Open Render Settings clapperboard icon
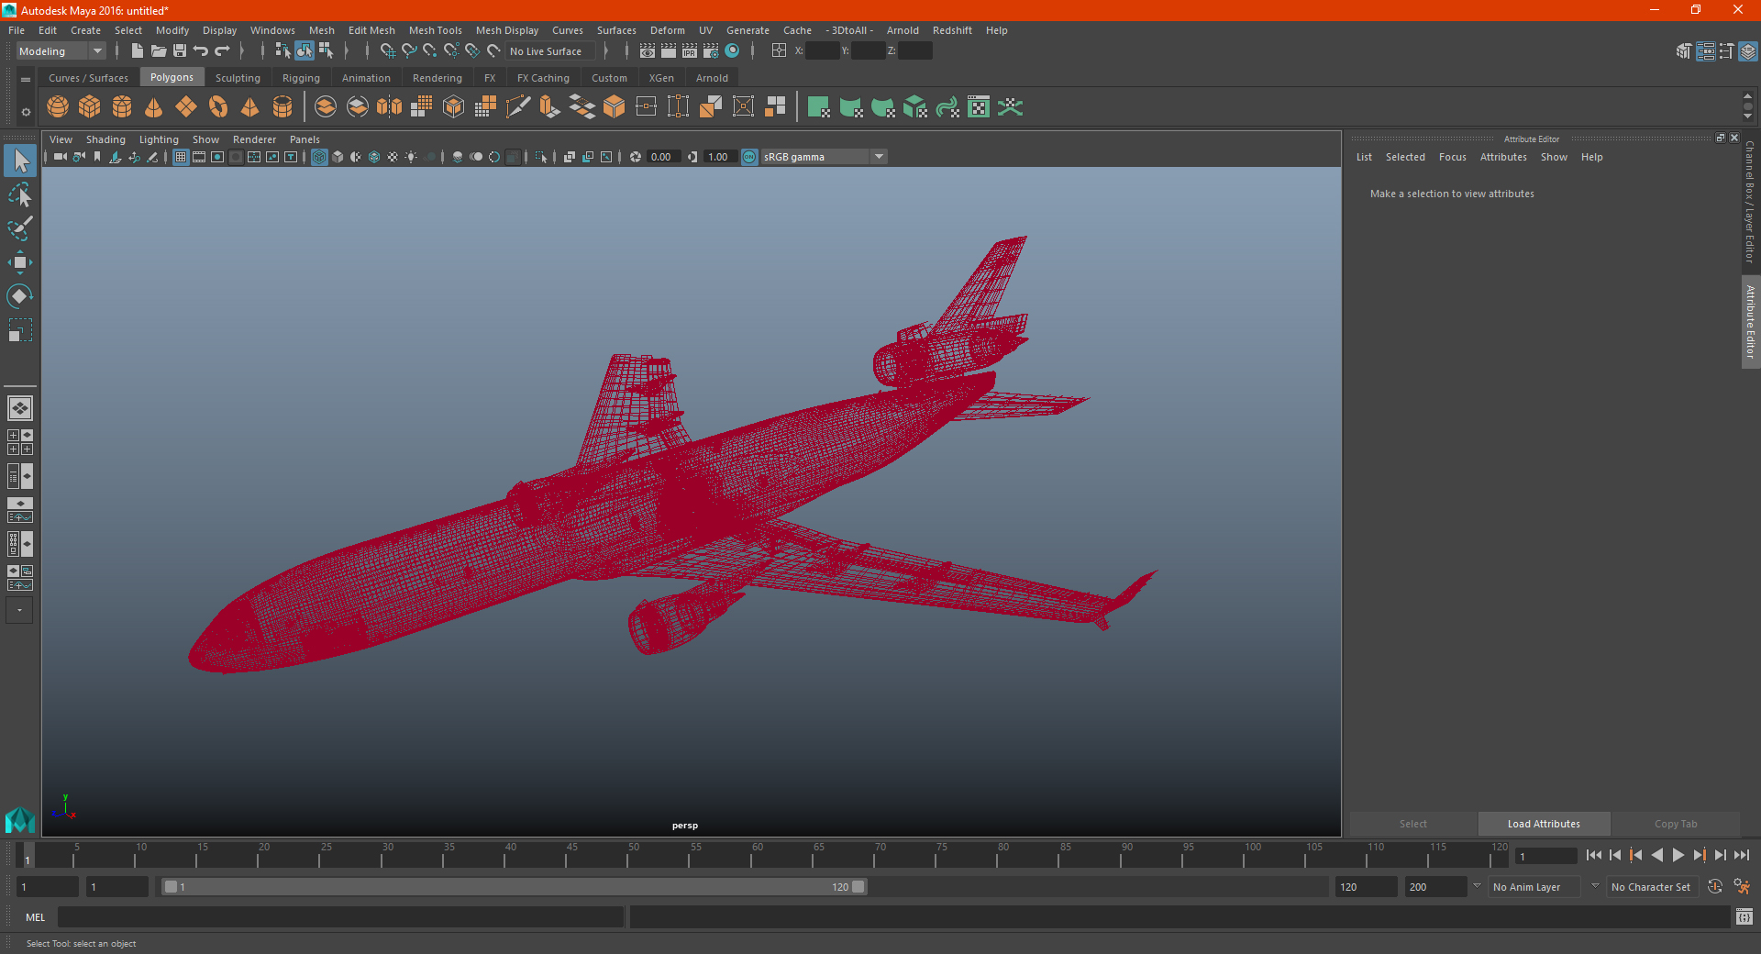This screenshot has height=954, width=1761. [x=711, y=50]
